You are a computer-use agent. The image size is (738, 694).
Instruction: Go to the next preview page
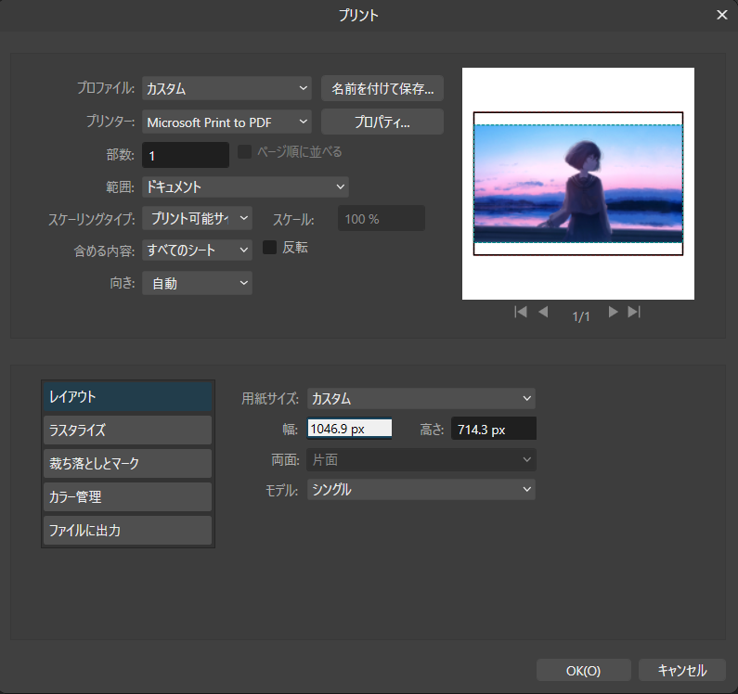click(613, 313)
